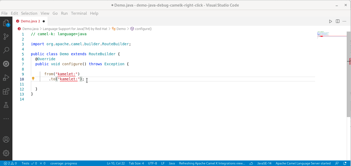Open the Accounts icon above the gear
351x166 pixels.
point(6,139)
